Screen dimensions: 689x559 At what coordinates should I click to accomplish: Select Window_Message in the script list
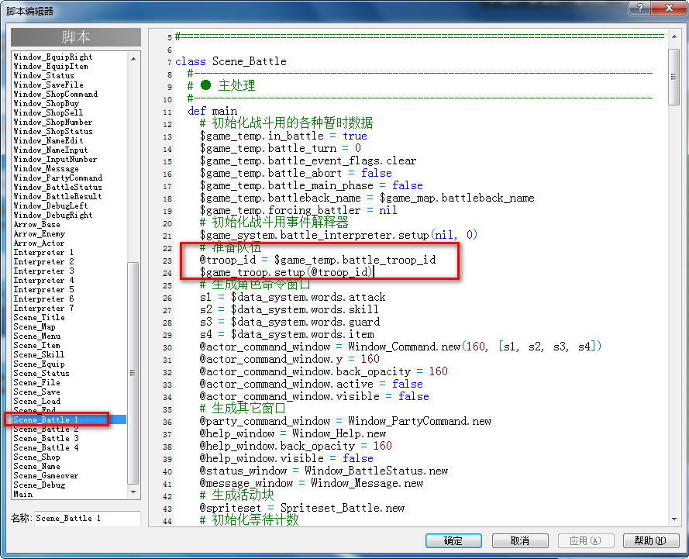[x=47, y=169]
